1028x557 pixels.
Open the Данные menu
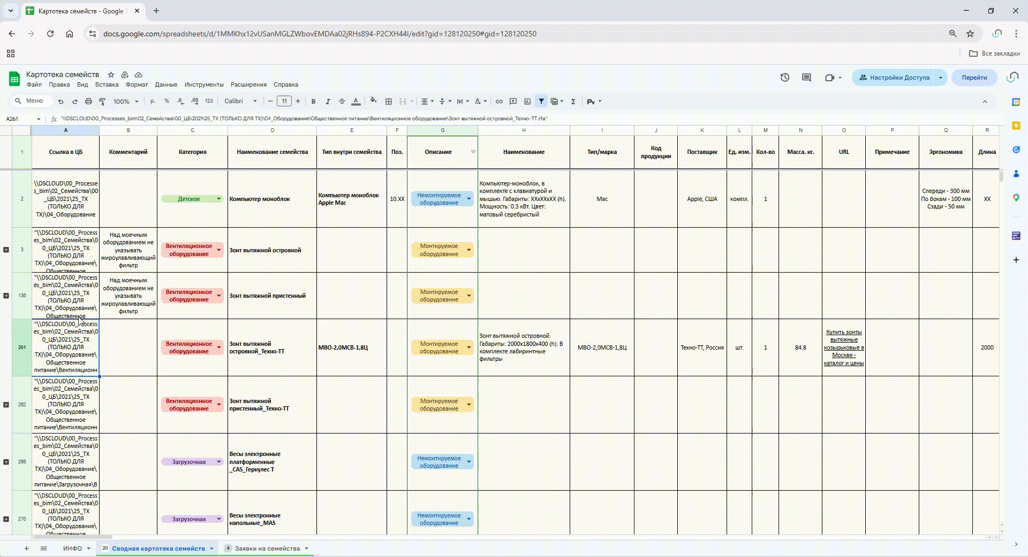tap(166, 84)
